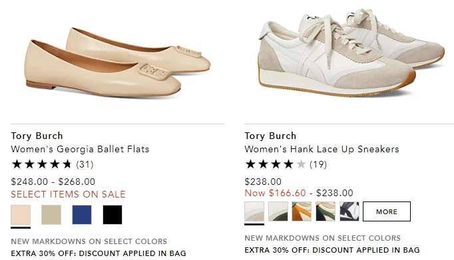This screenshot has height=260, width=454.
Task: Select the white and beige sneaker swatch
Action: pos(254,211)
